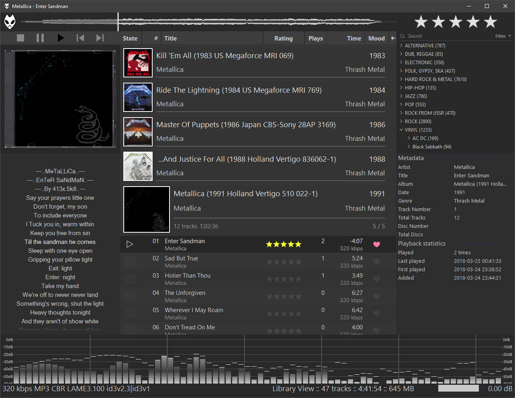
Task: Expand the ALTERNATIVE (787) tree node
Action: (401, 45)
